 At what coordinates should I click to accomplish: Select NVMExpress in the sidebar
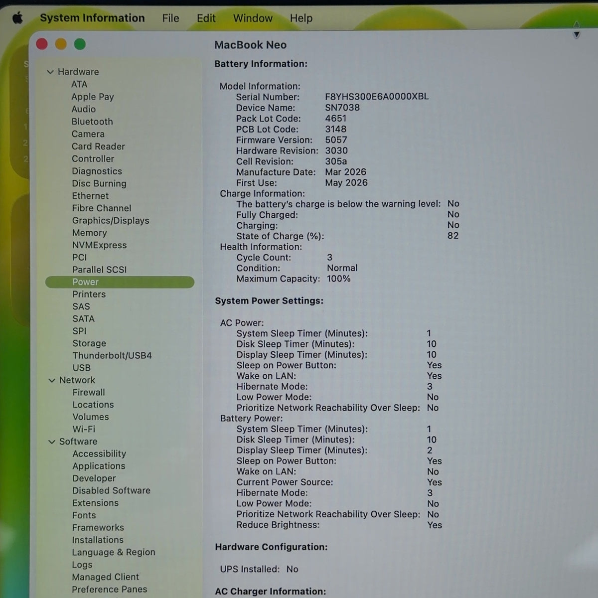[x=100, y=245]
